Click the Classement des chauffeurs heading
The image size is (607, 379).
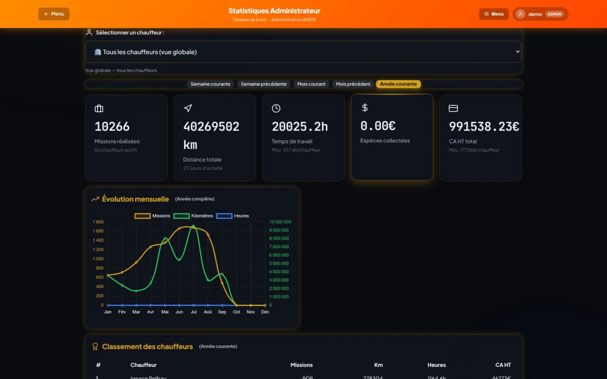(x=148, y=347)
